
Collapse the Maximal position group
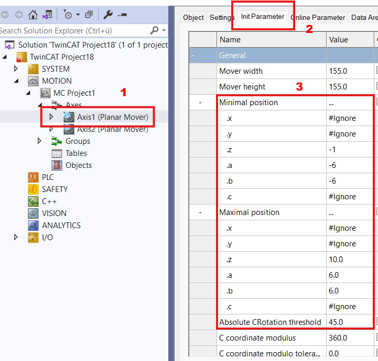point(200,212)
